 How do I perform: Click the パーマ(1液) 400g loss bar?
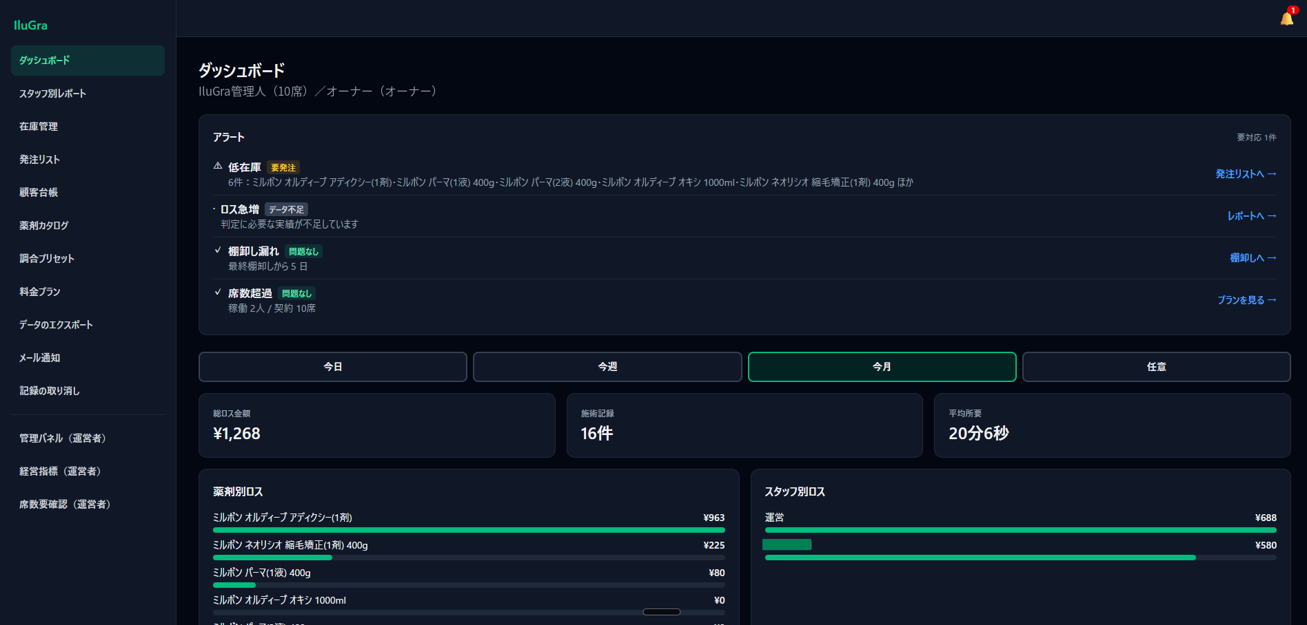[469, 585]
